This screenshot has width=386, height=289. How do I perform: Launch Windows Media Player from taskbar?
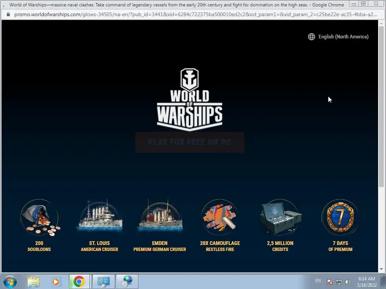pos(56,281)
